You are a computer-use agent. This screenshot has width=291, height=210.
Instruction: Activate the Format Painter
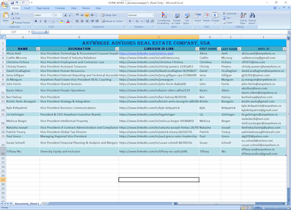pos(21,23)
